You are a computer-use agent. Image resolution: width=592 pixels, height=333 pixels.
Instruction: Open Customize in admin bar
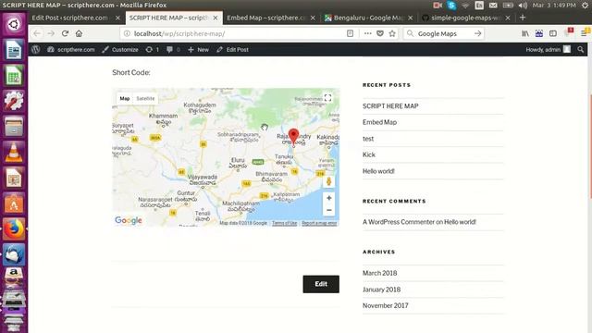point(120,49)
